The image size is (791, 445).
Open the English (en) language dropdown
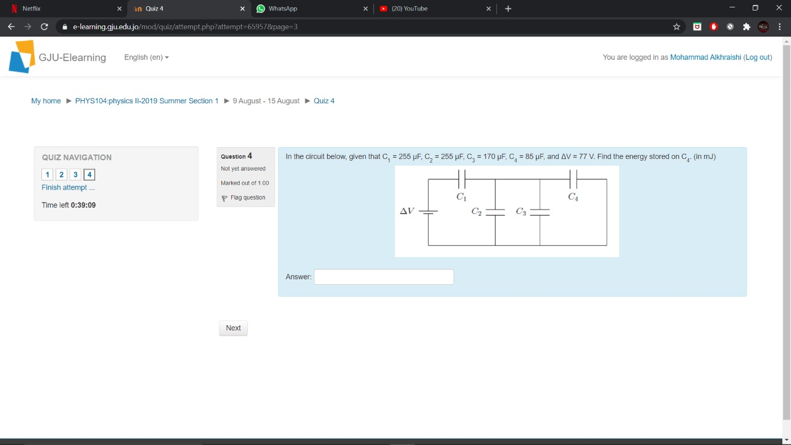point(146,57)
